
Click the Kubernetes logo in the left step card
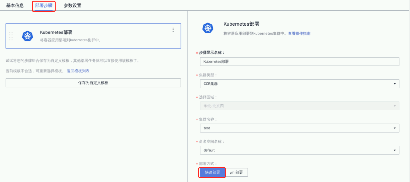28,36
